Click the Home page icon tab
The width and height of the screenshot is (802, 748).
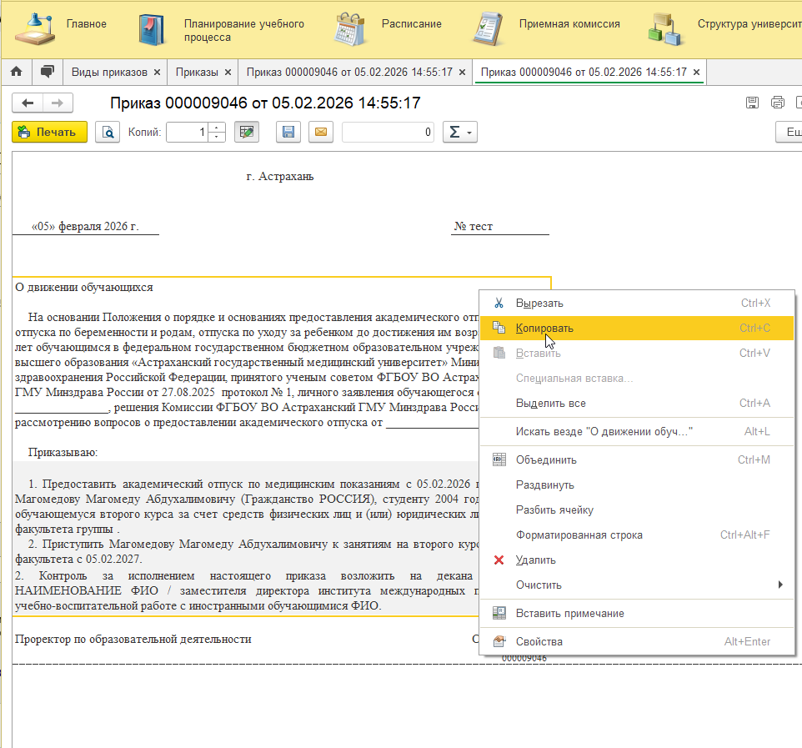click(16, 72)
